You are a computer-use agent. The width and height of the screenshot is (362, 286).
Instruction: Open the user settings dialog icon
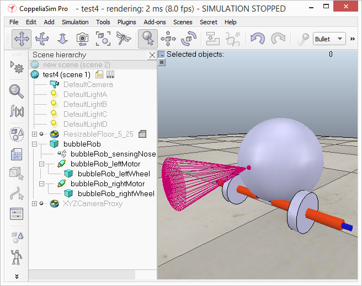click(17, 213)
